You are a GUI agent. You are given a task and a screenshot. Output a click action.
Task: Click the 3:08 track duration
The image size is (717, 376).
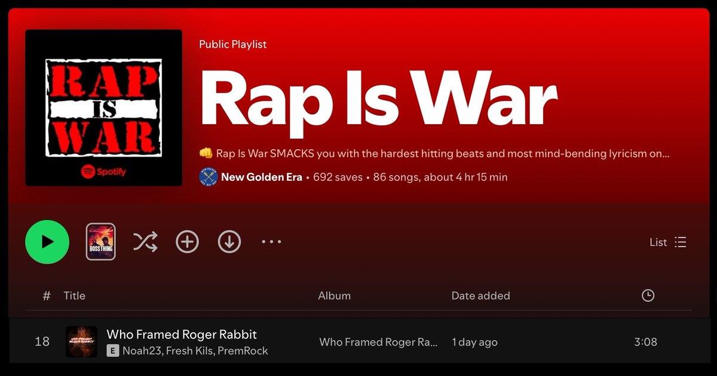pyautogui.click(x=645, y=342)
